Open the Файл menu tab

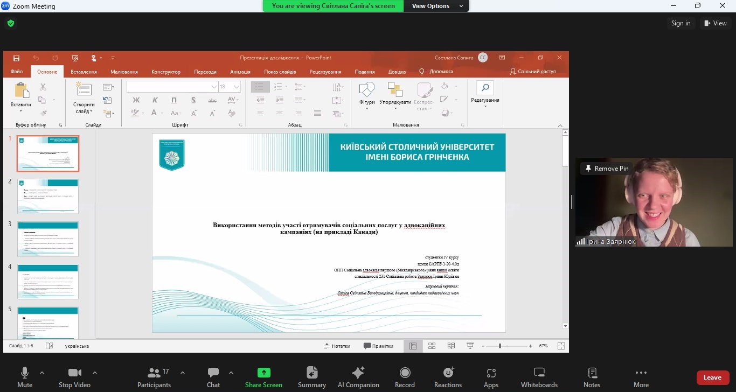[x=16, y=72]
